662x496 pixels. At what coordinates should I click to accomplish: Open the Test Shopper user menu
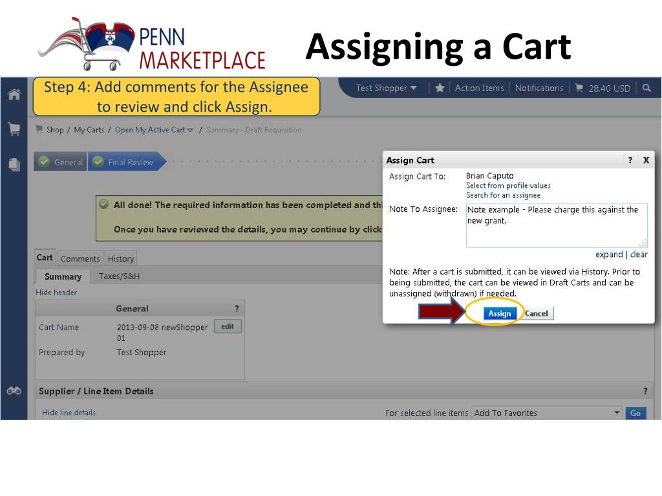386,88
